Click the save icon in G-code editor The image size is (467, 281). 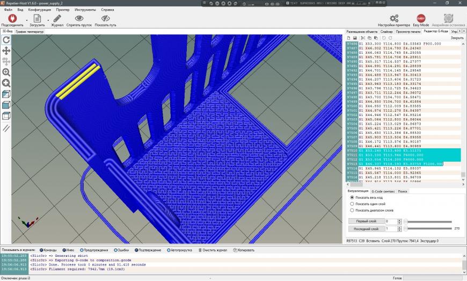[x=355, y=38]
